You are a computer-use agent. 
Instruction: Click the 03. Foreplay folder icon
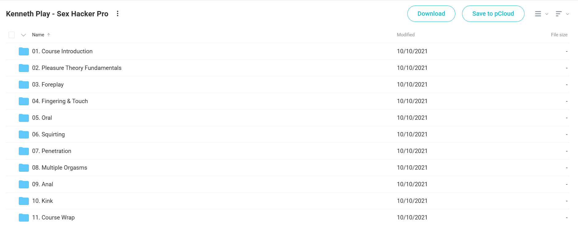24,85
